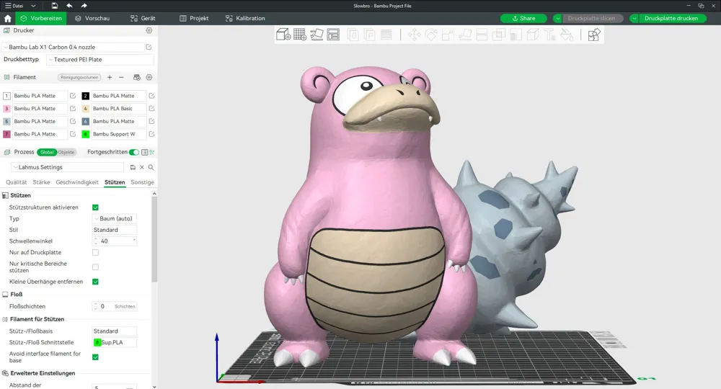The image size is (721, 389).
Task: Open the Geschwindigkeit settings tab
Action: pos(77,182)
